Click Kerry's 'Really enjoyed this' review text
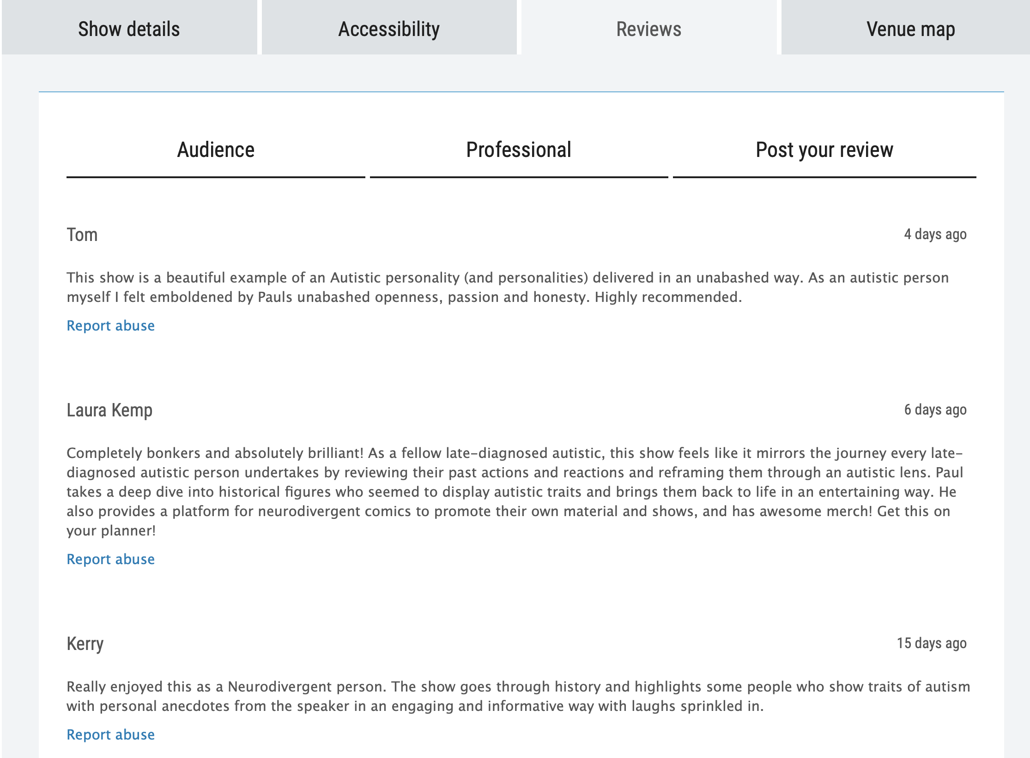 tap(518, 696)
